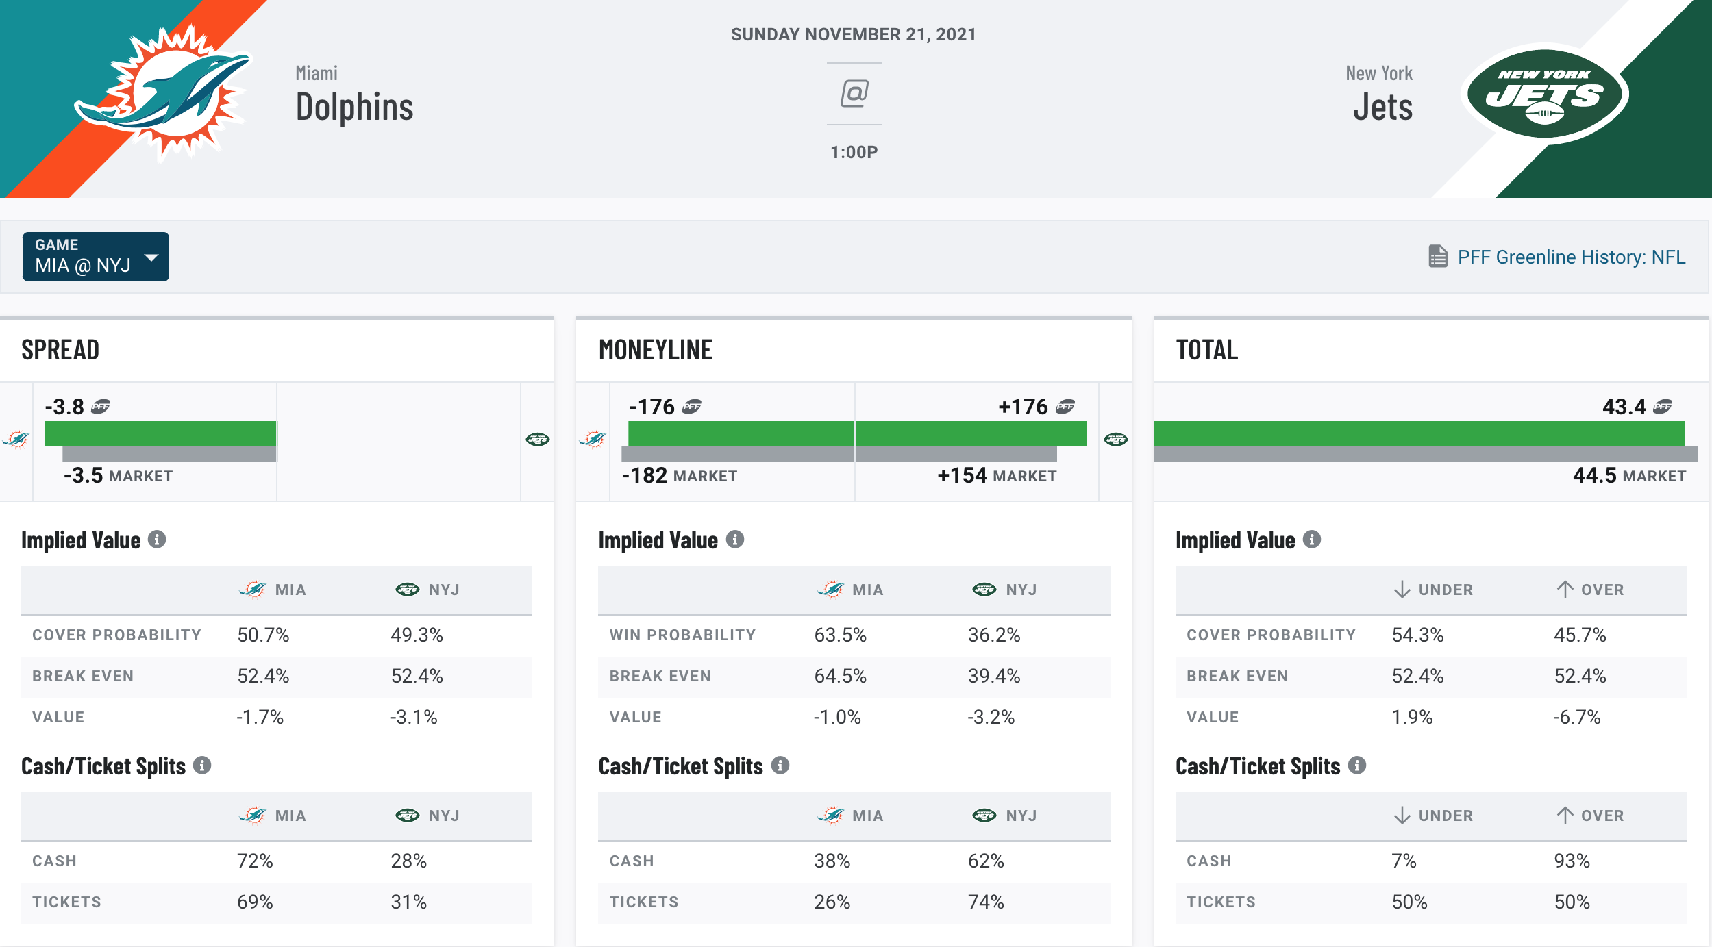Click small Dolphins logo left of moneyline bar

tap(593, 439)
